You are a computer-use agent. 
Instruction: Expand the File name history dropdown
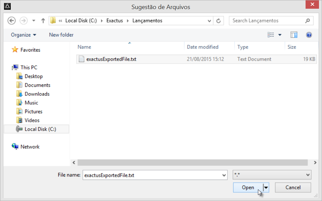tap(224, 175)
